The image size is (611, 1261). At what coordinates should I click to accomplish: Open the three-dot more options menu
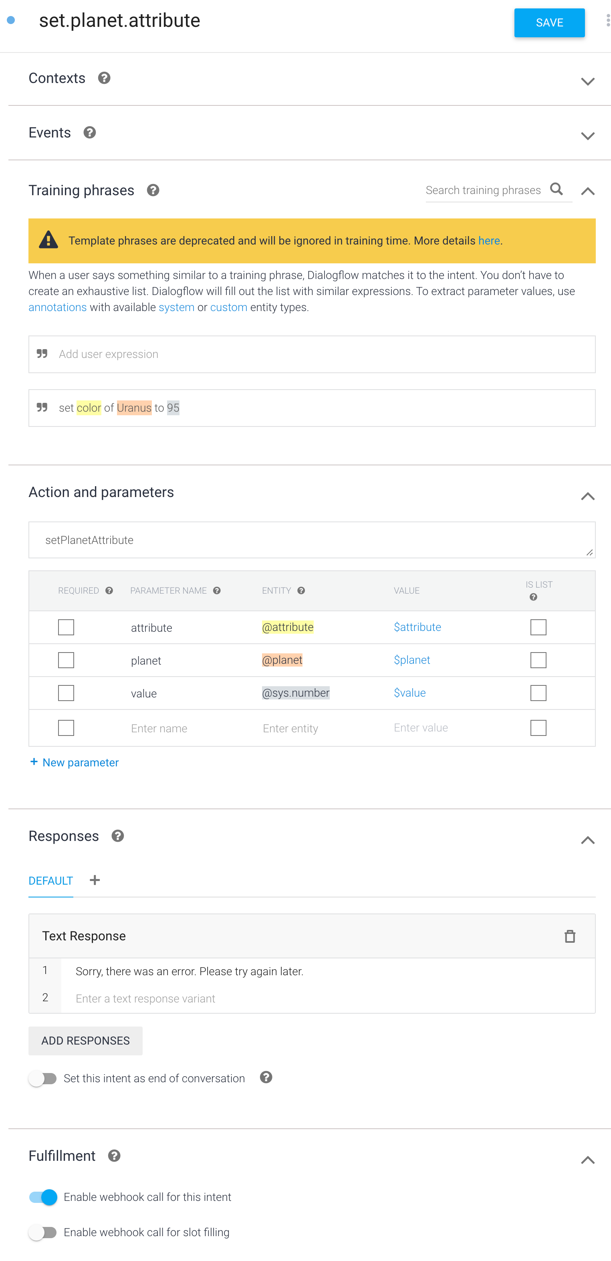pyautogui.click(x=607, y=20)
